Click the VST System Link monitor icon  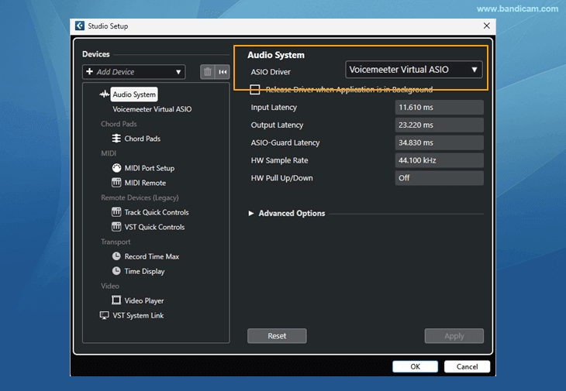point(105,315)
